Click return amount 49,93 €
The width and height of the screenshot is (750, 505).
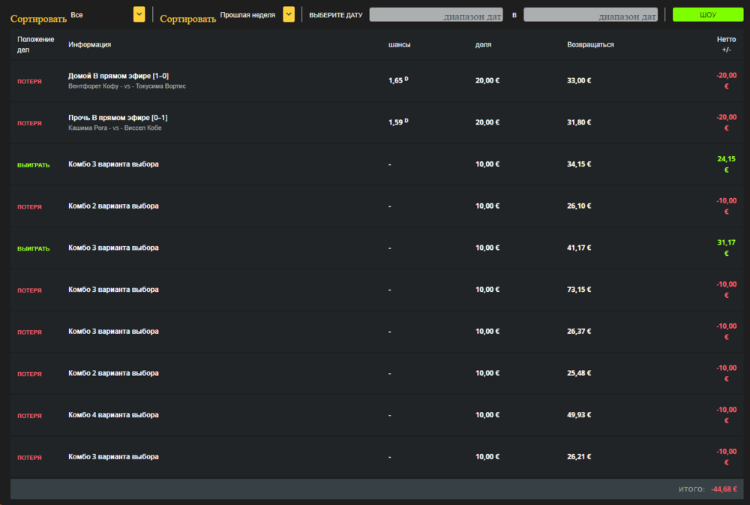579,414
